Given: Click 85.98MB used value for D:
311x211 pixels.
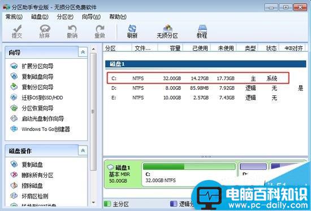Looking at the screenshot, I should 199,88.
